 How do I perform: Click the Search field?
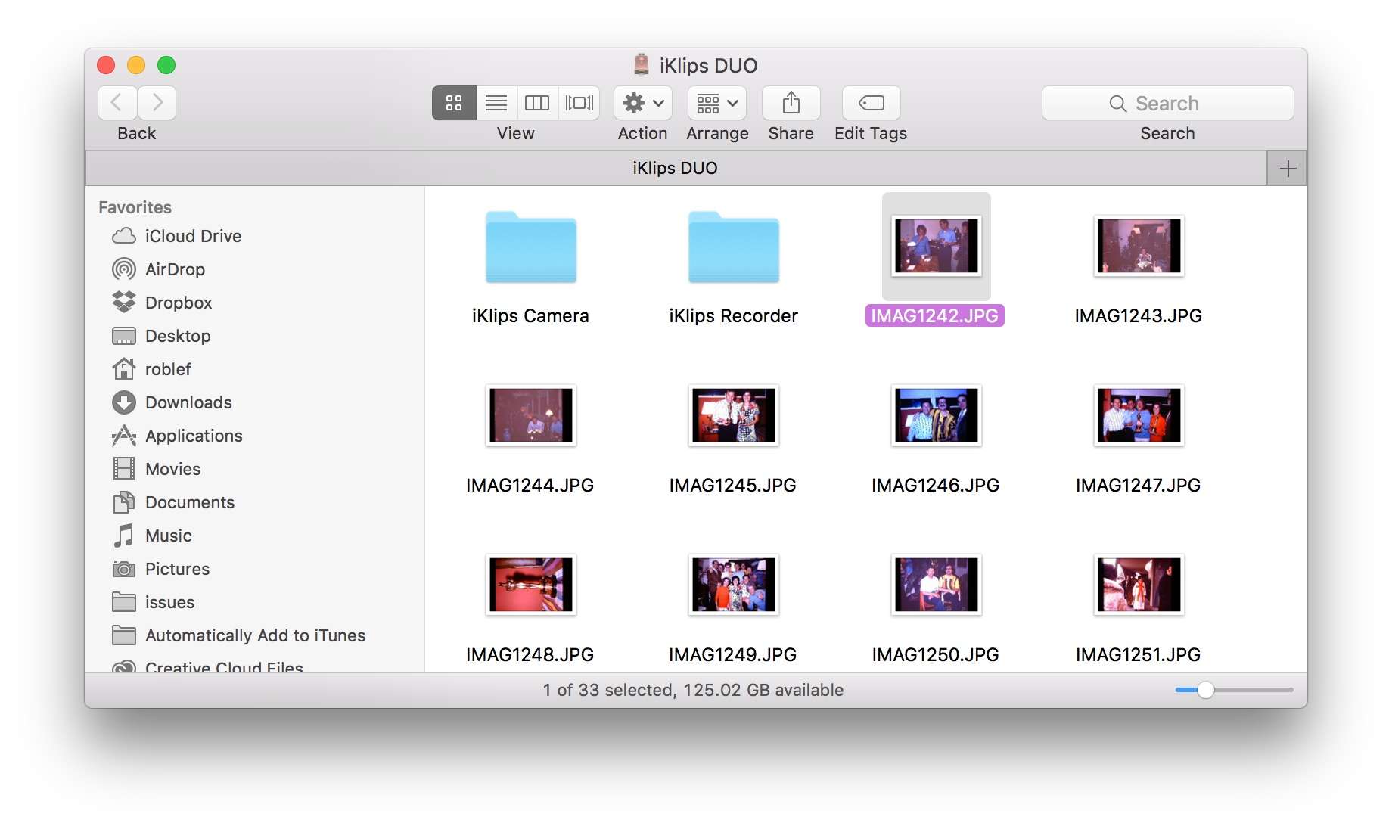[x=1167, y=103]
